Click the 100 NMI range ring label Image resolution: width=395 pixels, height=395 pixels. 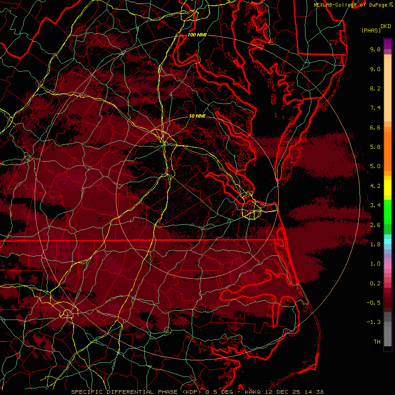point(197,35)
